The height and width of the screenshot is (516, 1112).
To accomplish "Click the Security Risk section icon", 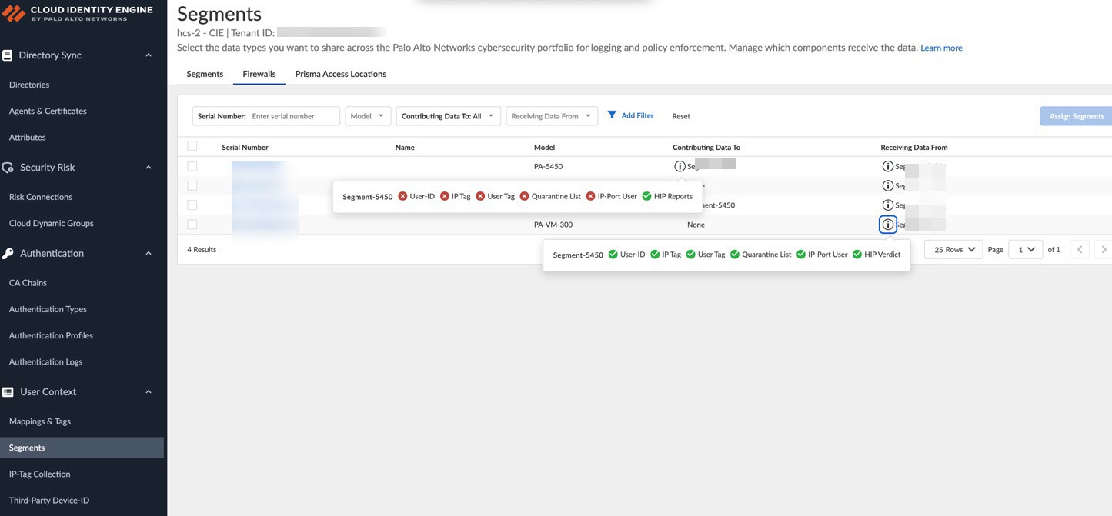I will [8, 168].
